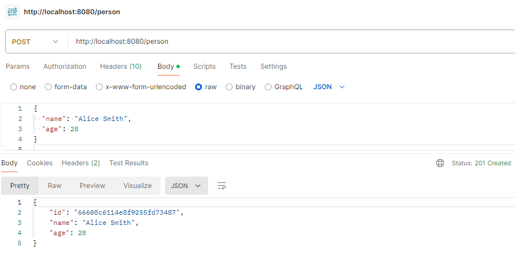Switch to the Preview response view

92,186
